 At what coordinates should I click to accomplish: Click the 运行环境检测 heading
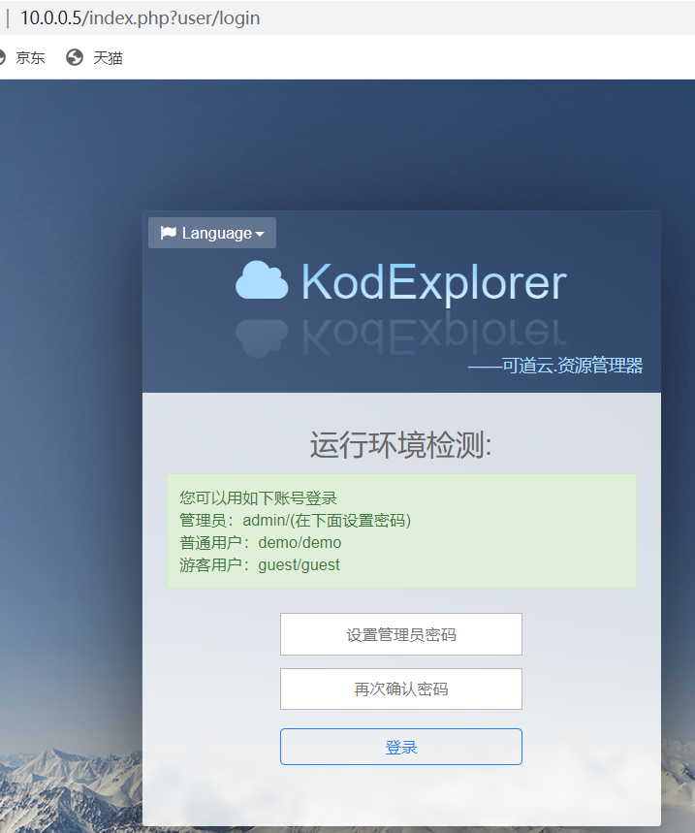pyautogui.click(x=401, y=445)
